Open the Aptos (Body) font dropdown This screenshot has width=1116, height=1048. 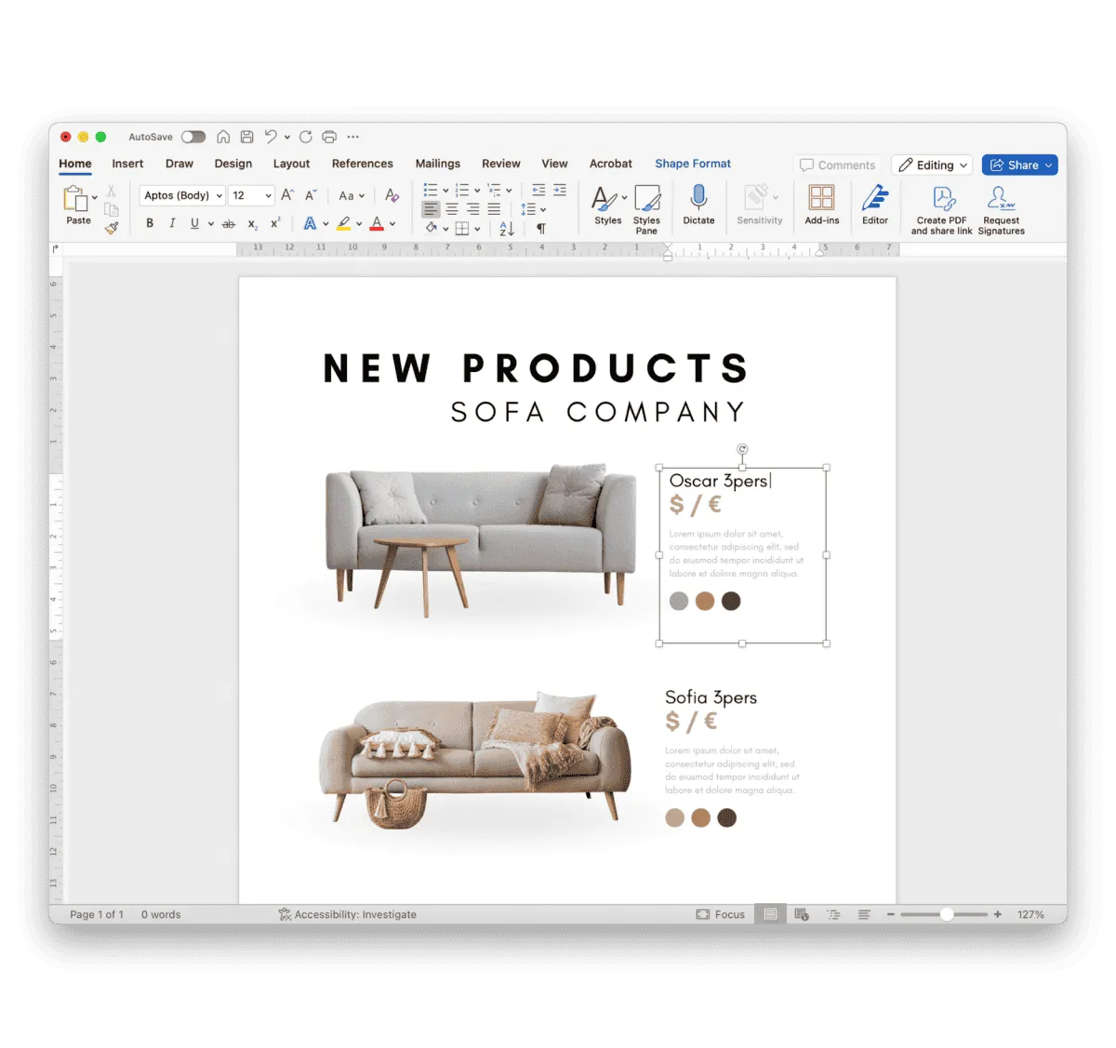coord(183,195)
